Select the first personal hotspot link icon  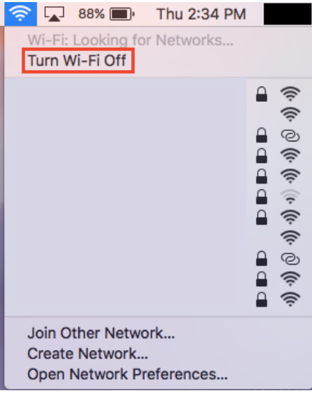pyautogui.click(x=291, y=136)
